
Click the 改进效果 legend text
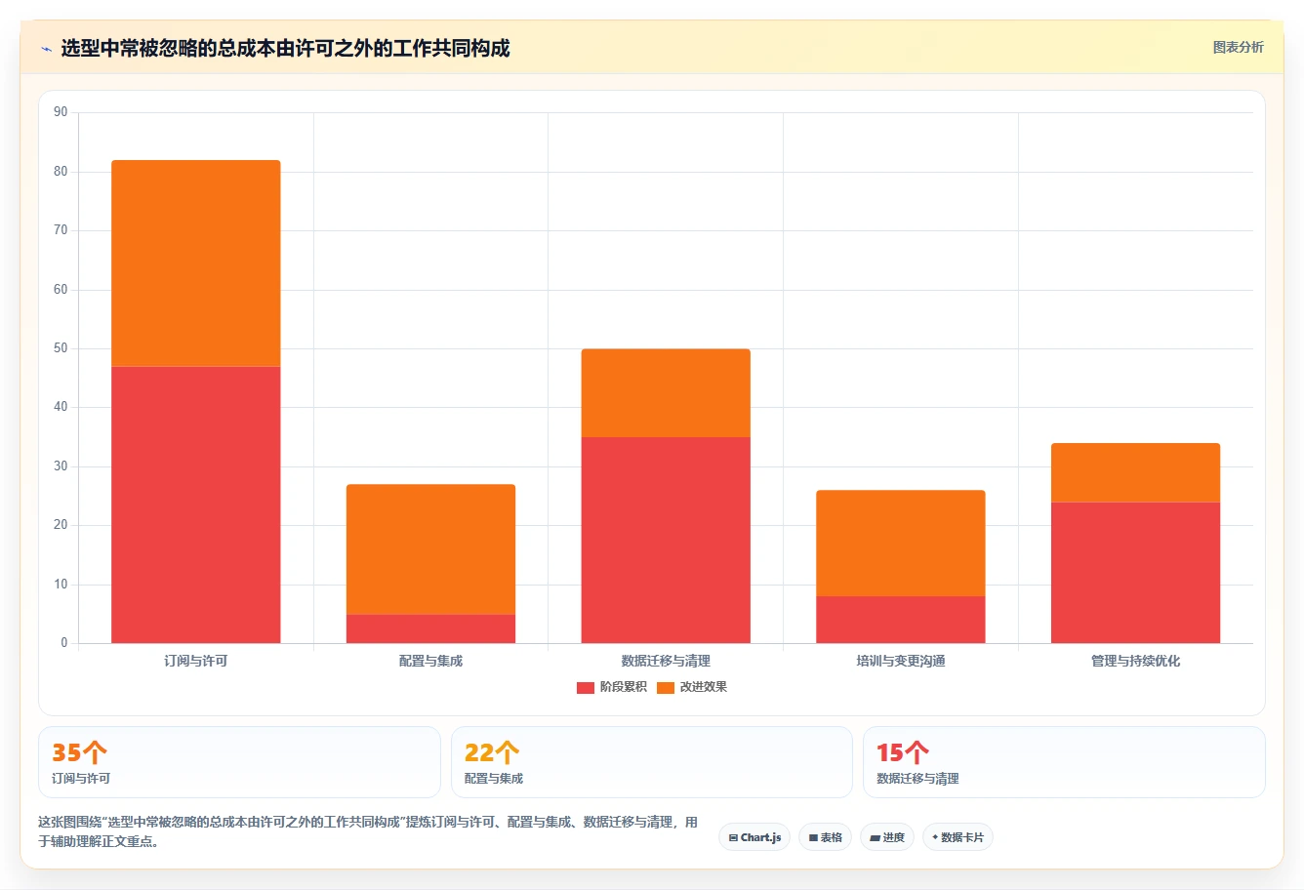coord(703,687)
